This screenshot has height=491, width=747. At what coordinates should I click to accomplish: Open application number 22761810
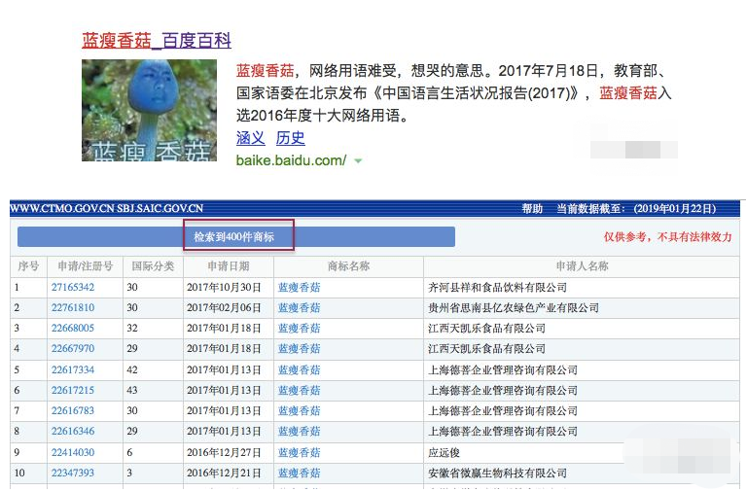click(73, 308)
